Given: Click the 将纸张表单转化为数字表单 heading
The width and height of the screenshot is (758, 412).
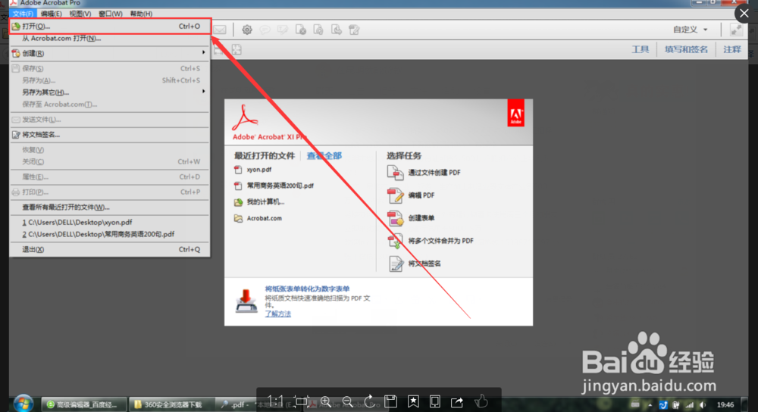Looking at the screenshot, I should [x=307, y=289].
